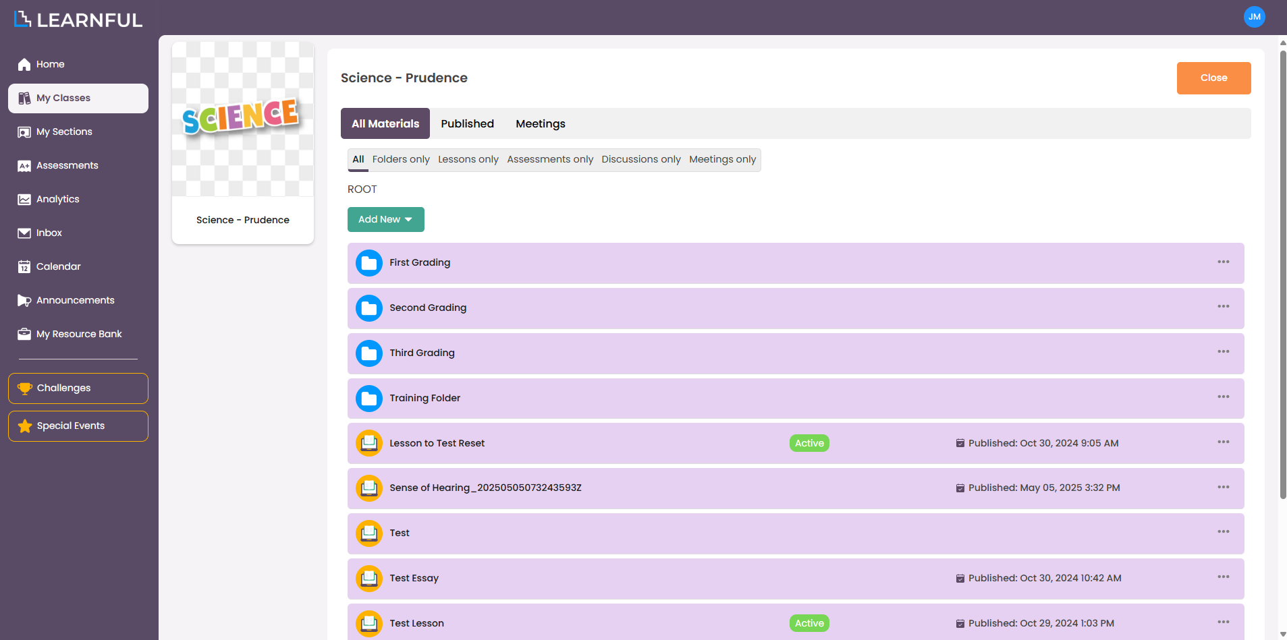
Task: Open options menu for Second Grading folder
Action: point(1223,307)
